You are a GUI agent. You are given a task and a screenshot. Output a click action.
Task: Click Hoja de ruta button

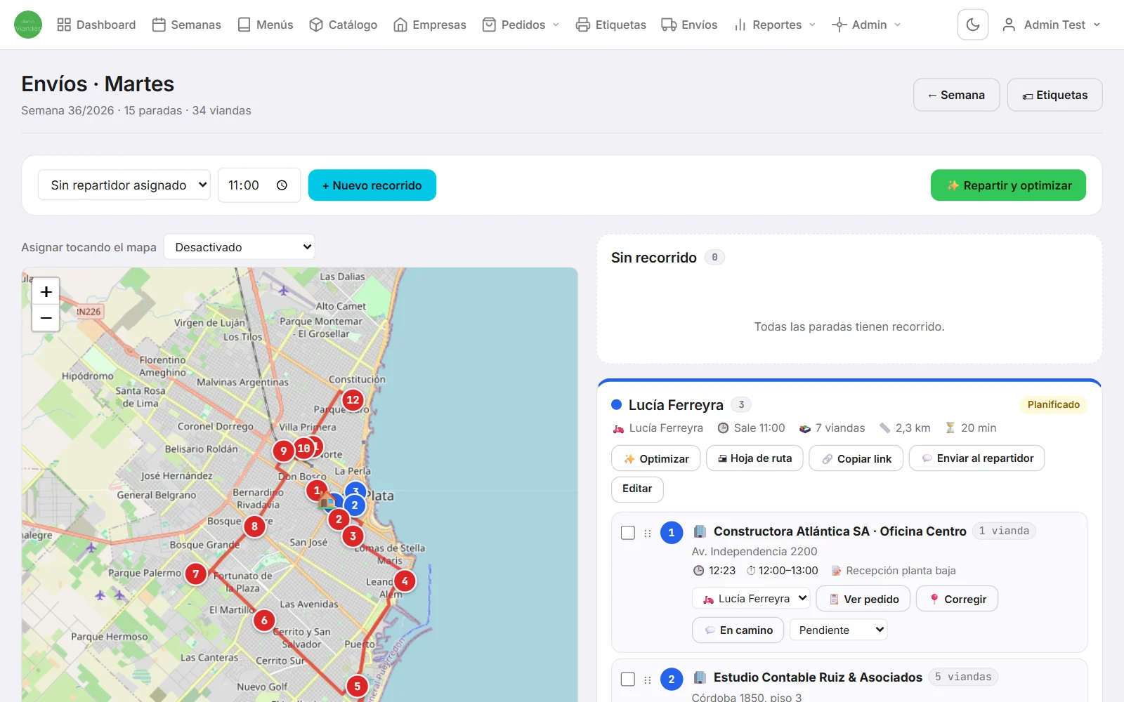point(754,458)
